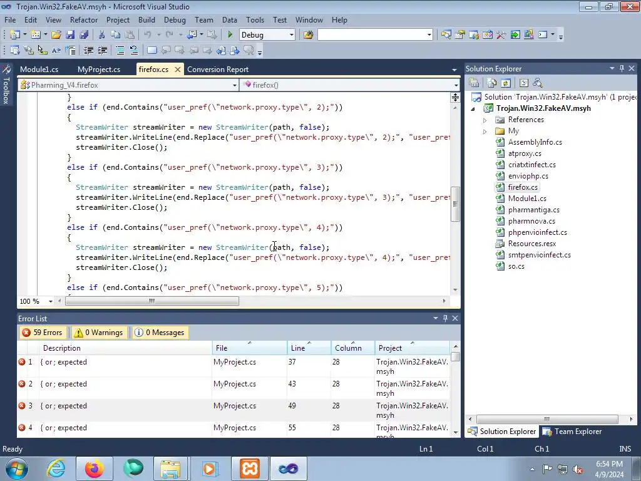Click View Code icon in Solution Explorer

pos(524,83)
